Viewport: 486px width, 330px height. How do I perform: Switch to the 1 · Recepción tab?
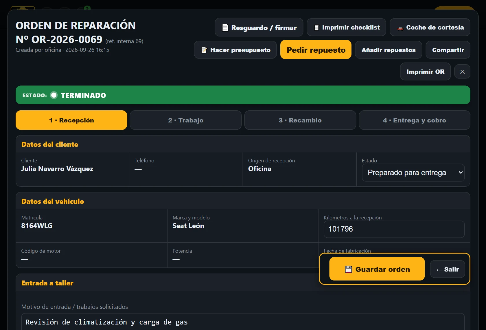point(71,120)
